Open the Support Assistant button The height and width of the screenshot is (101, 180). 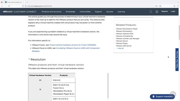[162, 97]
